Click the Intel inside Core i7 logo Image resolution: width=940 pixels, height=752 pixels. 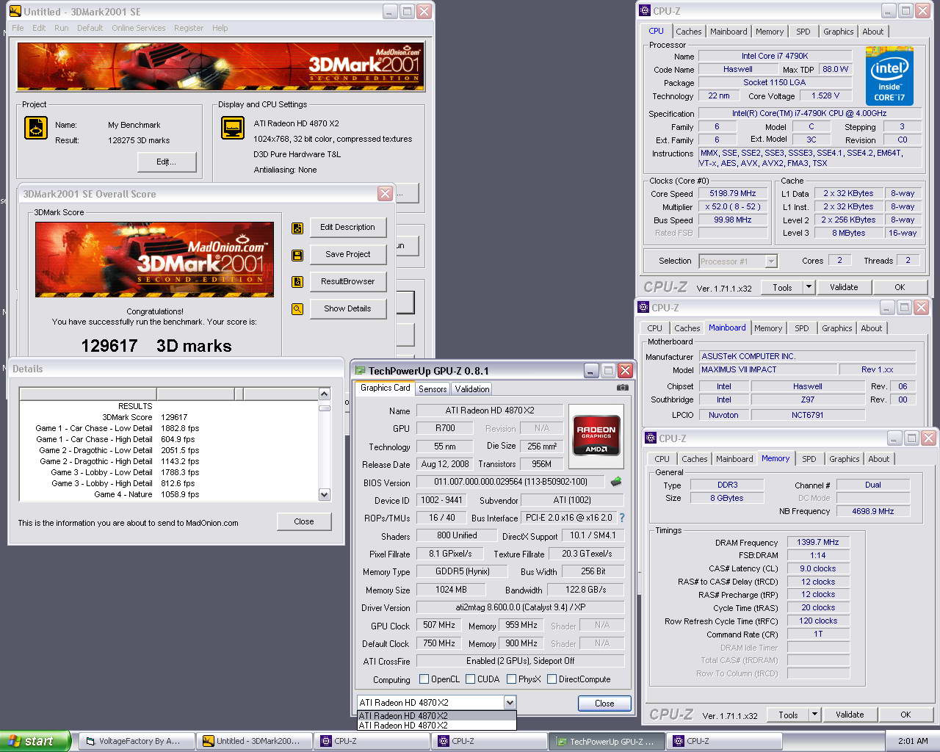click(889, 76)
